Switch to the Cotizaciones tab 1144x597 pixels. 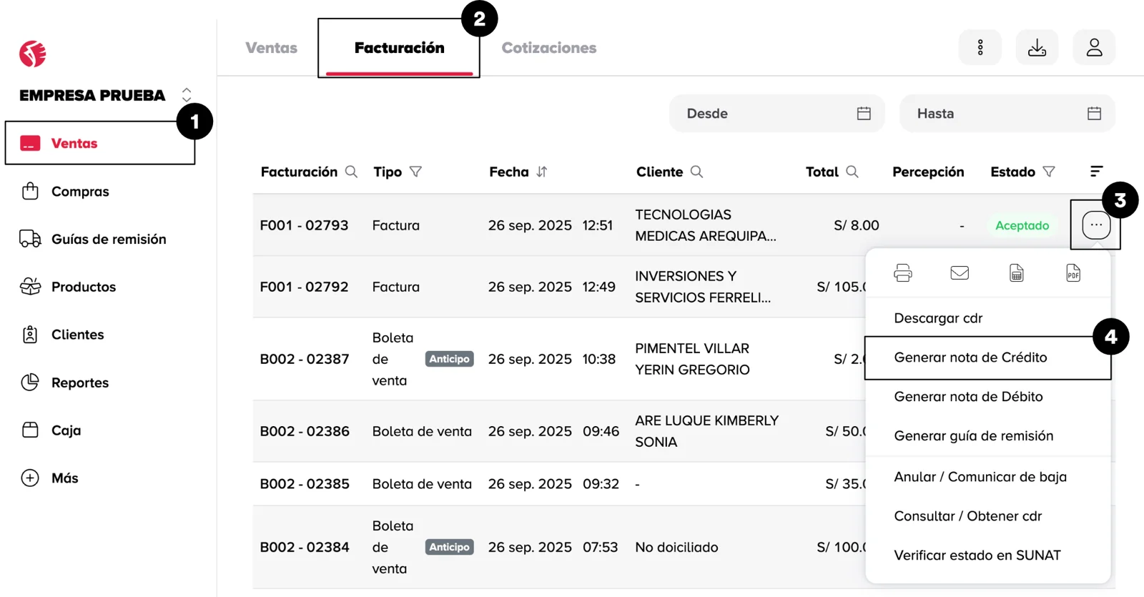pyautogui.click(x=548, y=48)
